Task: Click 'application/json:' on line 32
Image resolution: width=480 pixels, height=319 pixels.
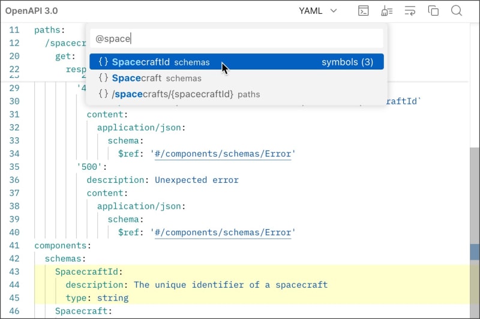Action: pos(142,128)
